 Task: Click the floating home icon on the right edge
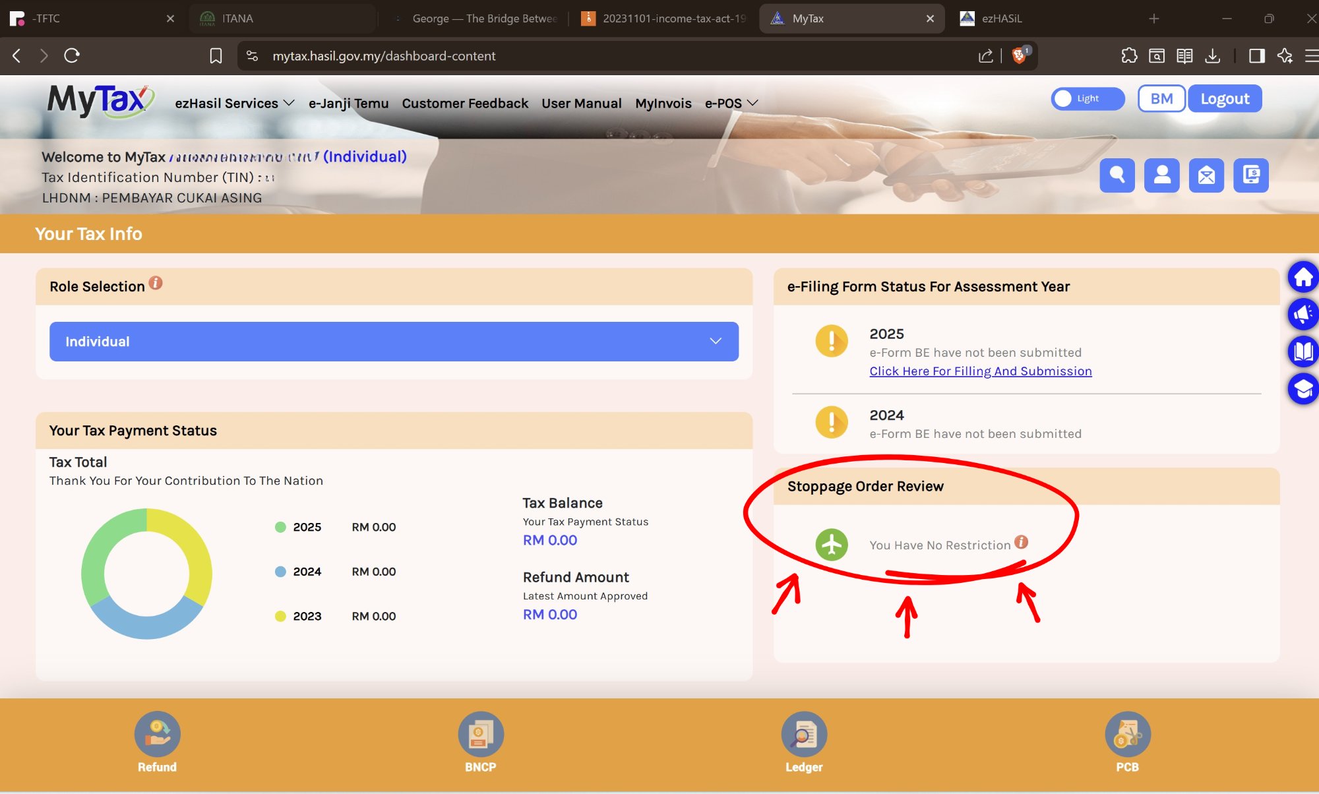coord(1303,277)
